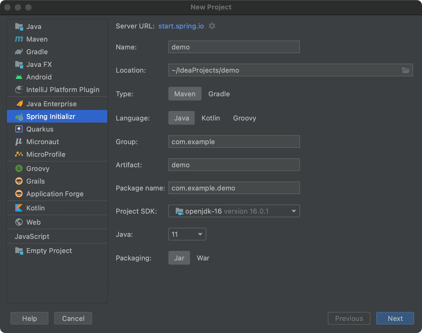Select Maven in generators list
The width and height of the screenshot is (422, 333).
[x=37, y=39]
